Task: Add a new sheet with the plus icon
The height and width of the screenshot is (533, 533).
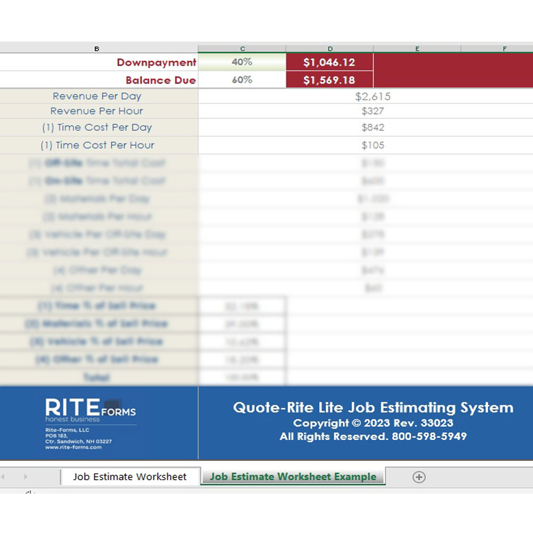Action: coord(419,477)
